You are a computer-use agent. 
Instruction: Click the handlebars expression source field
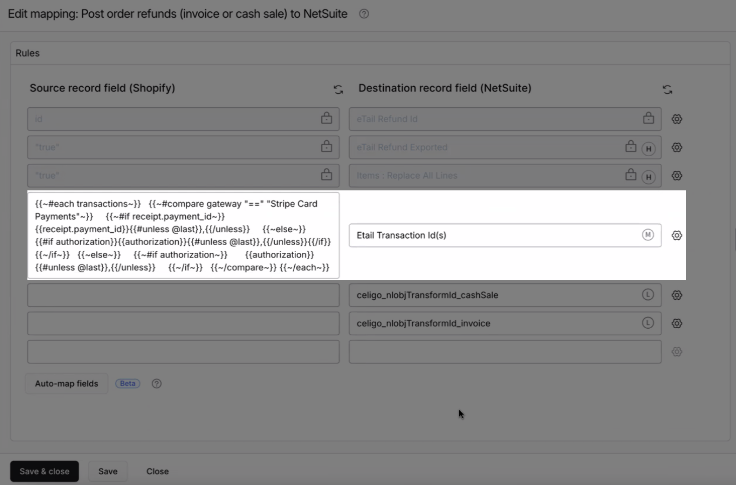click(x=183, y=235)
